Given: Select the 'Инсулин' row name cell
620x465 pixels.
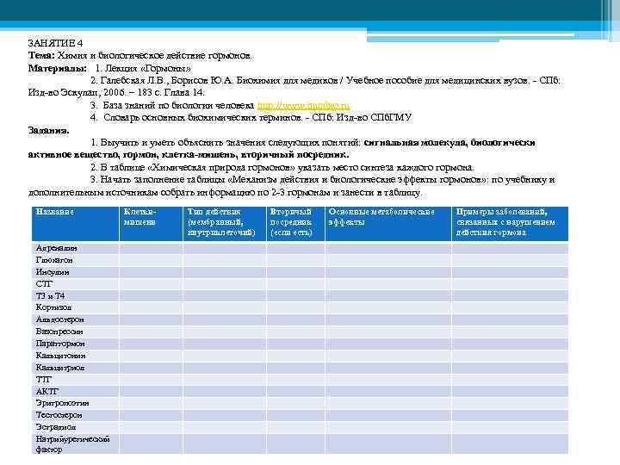Looking at the screenshot, I should (x=75, y=272).
